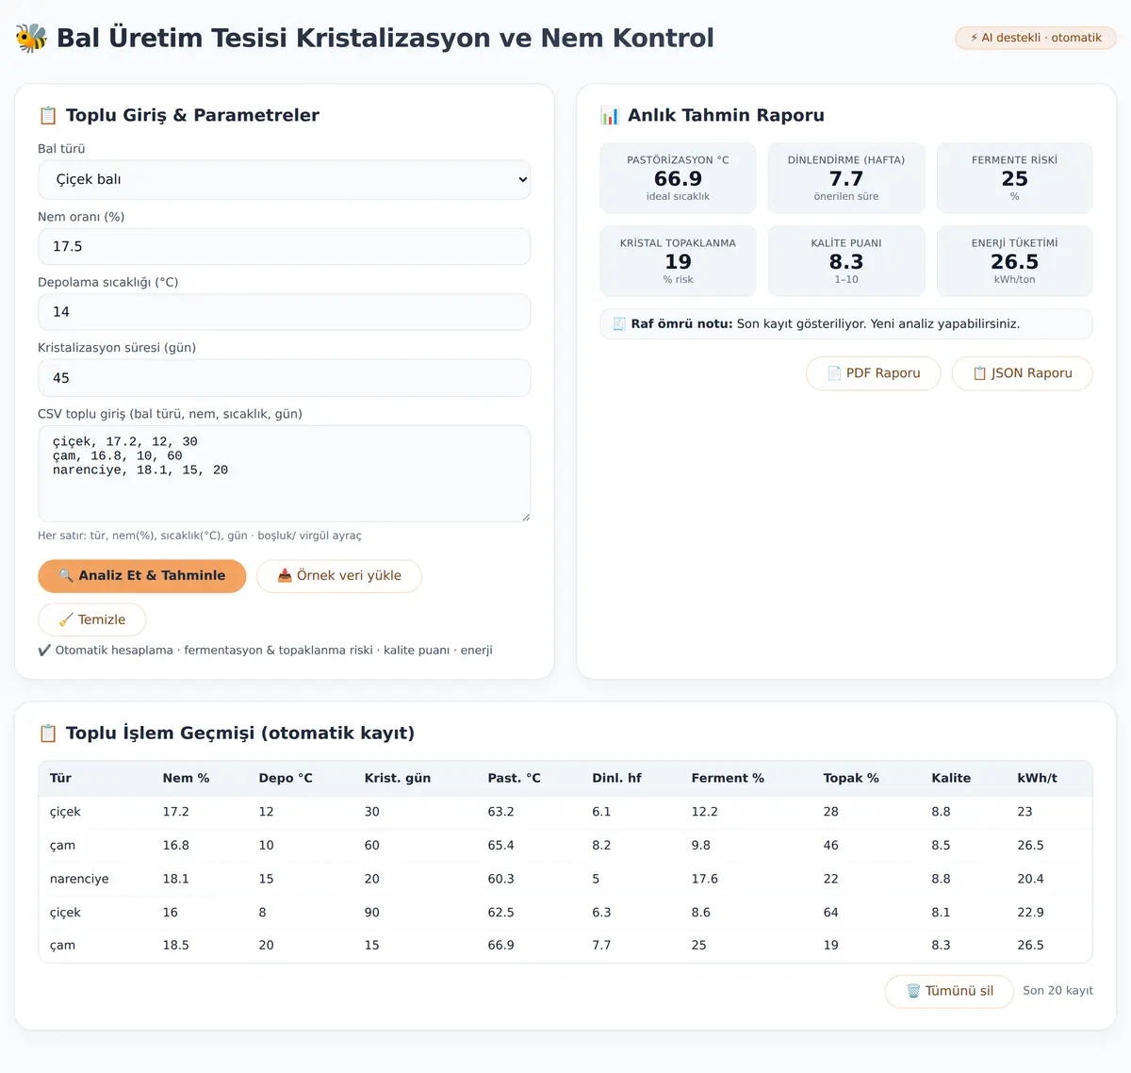Click the narenciye row in history table
This screenshot has width=1131, height=1073.
pyautogui.click(x=565, y=879)
